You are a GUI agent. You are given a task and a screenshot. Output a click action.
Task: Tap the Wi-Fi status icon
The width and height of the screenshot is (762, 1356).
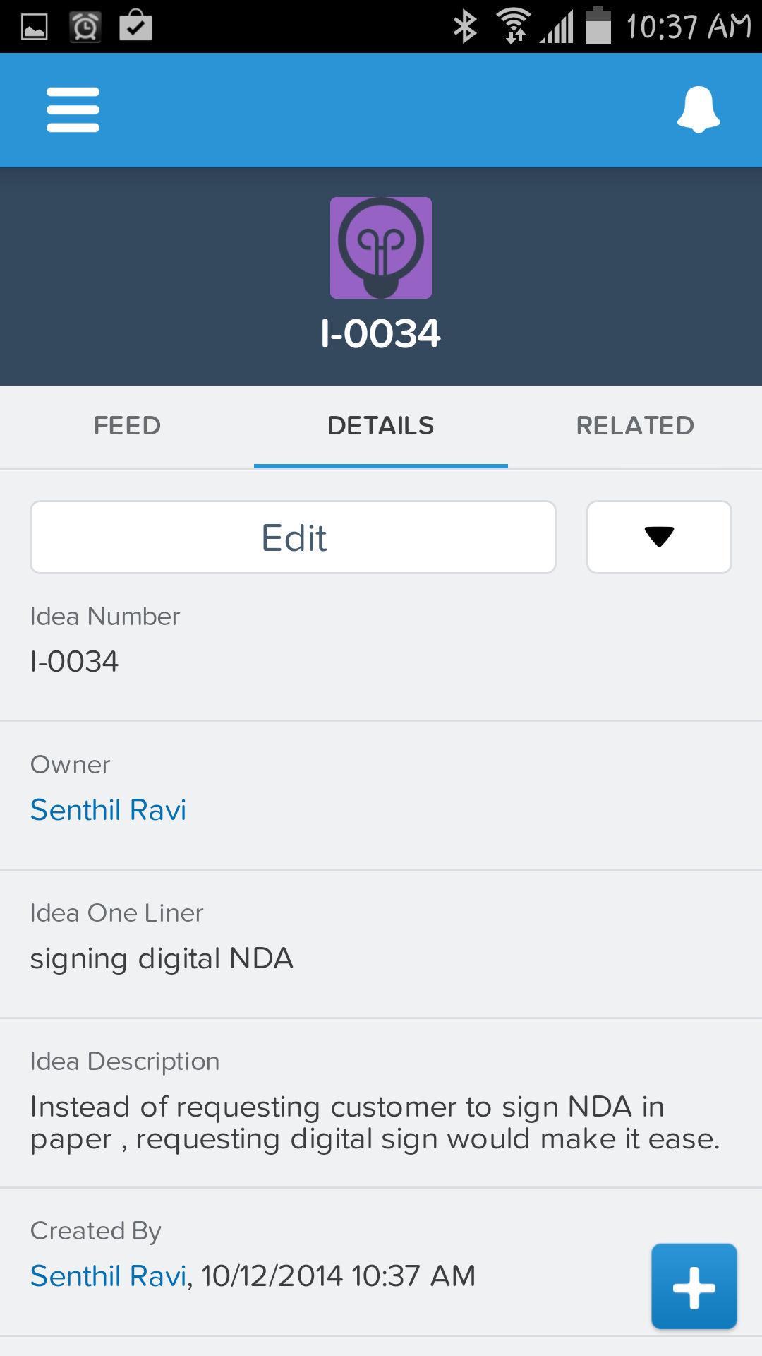coord(514,27)
